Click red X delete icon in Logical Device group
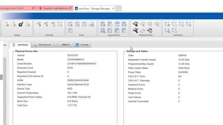Screen dimensions: 223x125 (x=117, y=31)
